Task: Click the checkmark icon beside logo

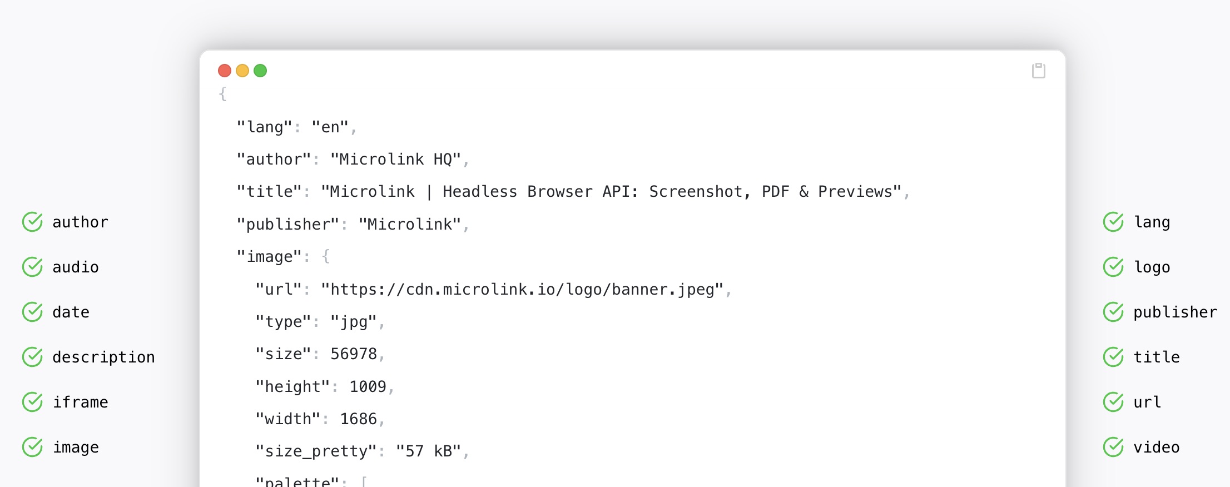Action: [x=1113, y=267]
